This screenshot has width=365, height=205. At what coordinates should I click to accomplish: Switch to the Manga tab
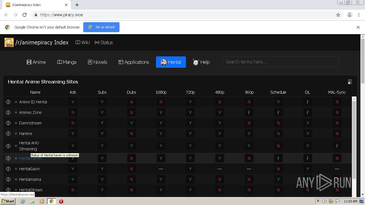pyautogui.click(x=67, y=62)
